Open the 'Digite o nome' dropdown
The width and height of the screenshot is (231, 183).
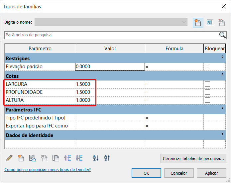[184, 22]
